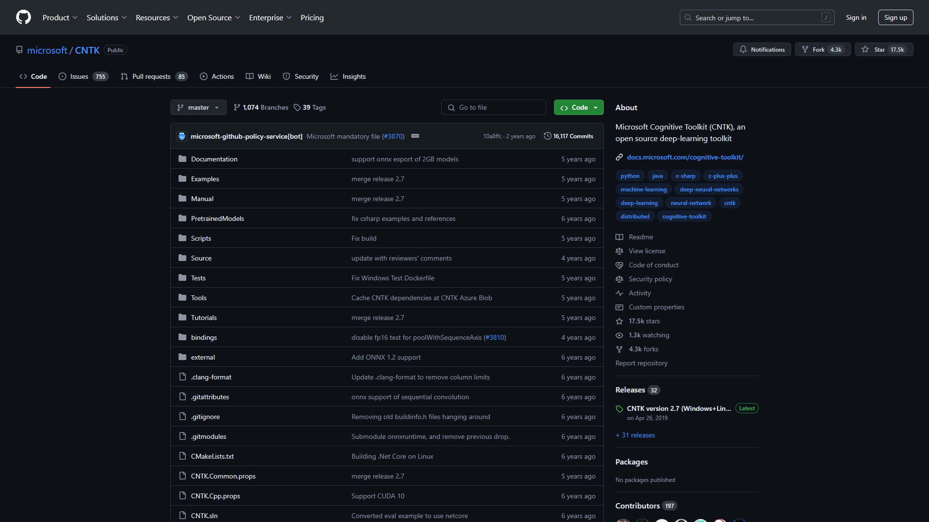Click inside the Go to file field
This screenshot has height=522, width=929.
pos(493,107)
